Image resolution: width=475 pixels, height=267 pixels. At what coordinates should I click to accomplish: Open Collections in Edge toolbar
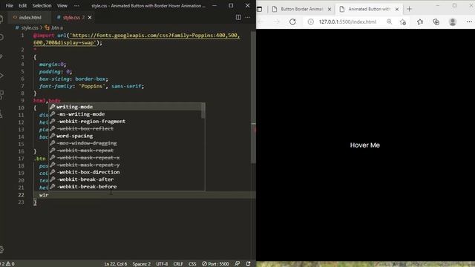click(x=436, y=22)
